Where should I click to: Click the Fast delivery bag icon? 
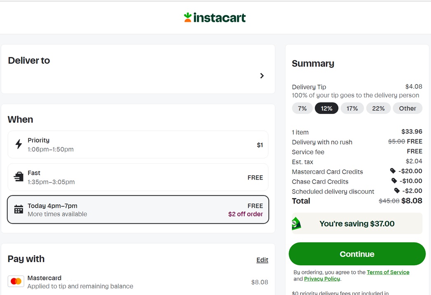click(19, 177)
